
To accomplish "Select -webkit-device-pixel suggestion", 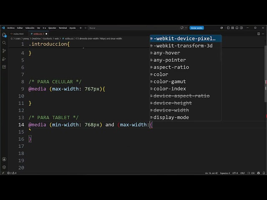I will point(186,39).
